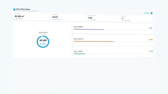The height and width of the screenshot is (94, 168).
Task: Click the circular total consumption gauge
Action: (x=43, y=42)
